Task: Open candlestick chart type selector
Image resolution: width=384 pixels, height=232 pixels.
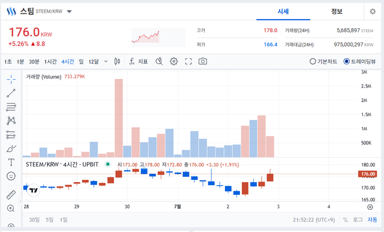Action: pos(118,61)
